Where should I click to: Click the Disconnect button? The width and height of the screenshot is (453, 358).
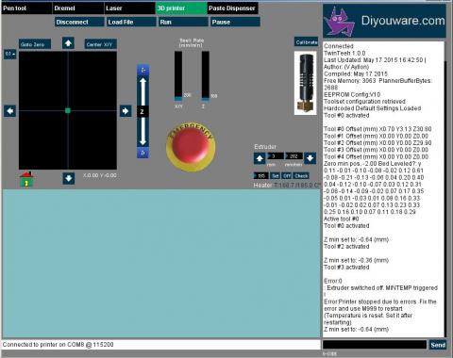[x=79, y=22]
